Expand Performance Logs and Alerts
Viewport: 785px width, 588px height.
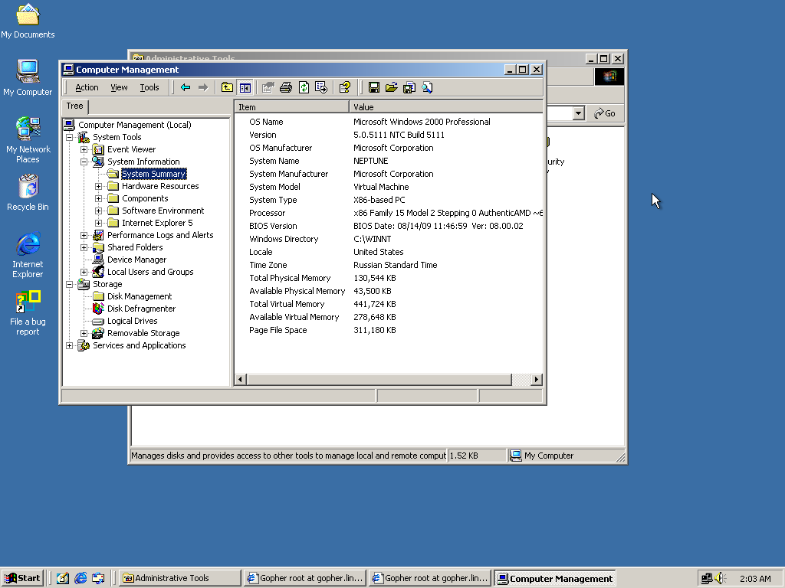tap(84, 235)
